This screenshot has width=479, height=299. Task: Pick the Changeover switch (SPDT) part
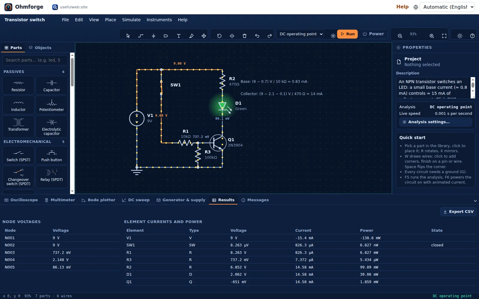coord(18,177)
